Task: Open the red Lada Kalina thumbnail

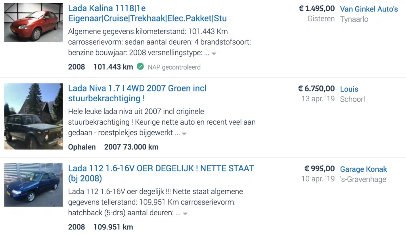Action: click(x=33, y=23)
